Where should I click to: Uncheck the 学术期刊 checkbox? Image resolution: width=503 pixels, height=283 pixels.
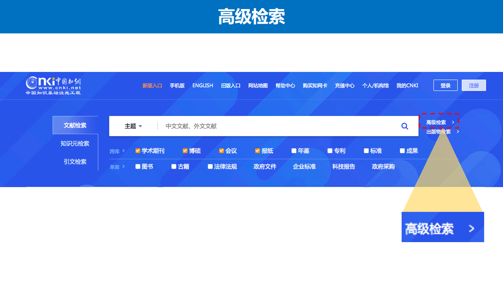138,151
